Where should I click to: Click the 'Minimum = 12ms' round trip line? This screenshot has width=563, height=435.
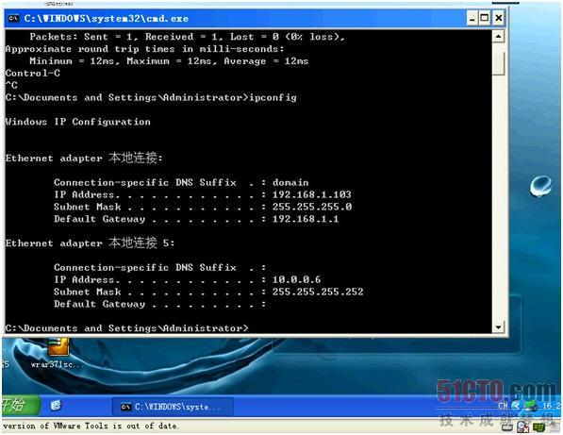tap(169, 61)
